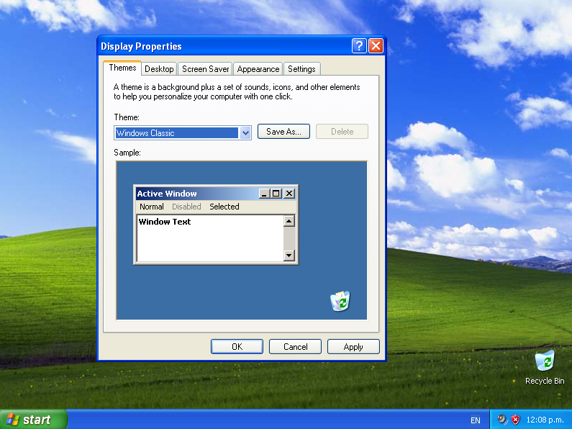The height and width of the screenshot is (429, 572).
Task: Click the security shield tray icon
Action: pyautogui.click(x=515, y=420)
